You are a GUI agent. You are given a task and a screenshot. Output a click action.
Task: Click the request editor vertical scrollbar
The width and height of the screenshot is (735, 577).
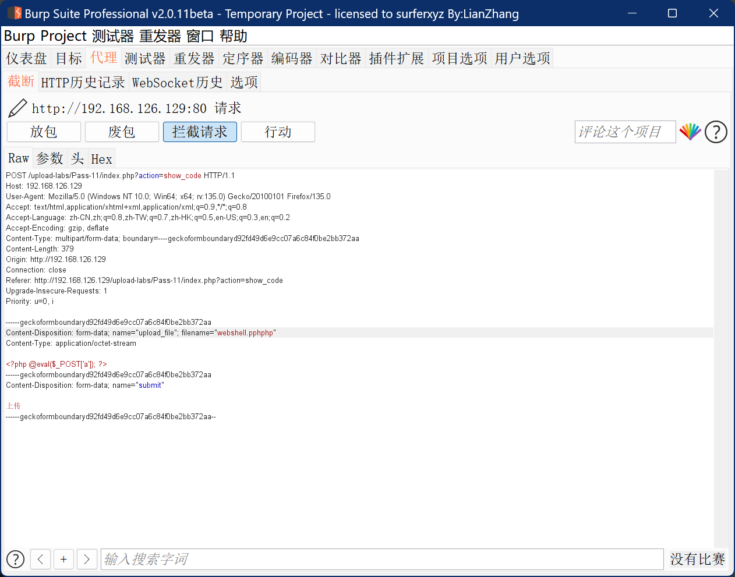[721, 358]
